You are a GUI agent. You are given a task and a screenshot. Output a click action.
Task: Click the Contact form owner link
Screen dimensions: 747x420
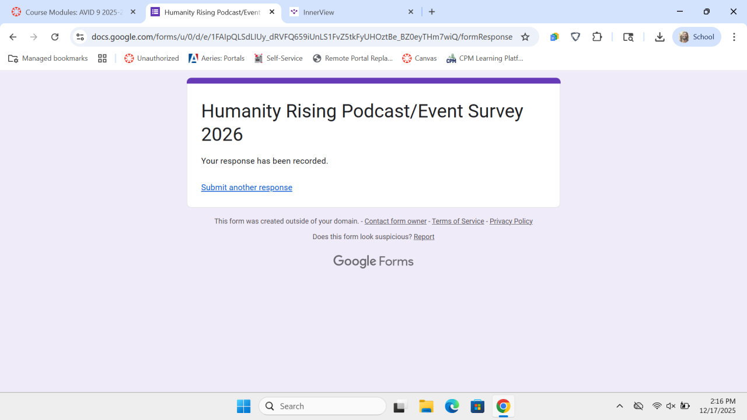pos(395,221)
